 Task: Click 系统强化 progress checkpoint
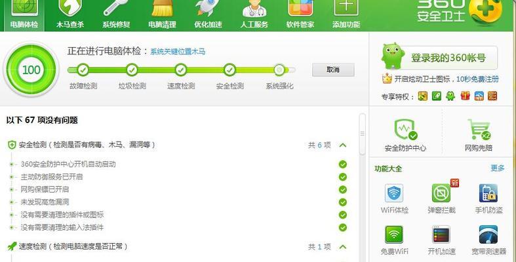[x=279, y=69]
